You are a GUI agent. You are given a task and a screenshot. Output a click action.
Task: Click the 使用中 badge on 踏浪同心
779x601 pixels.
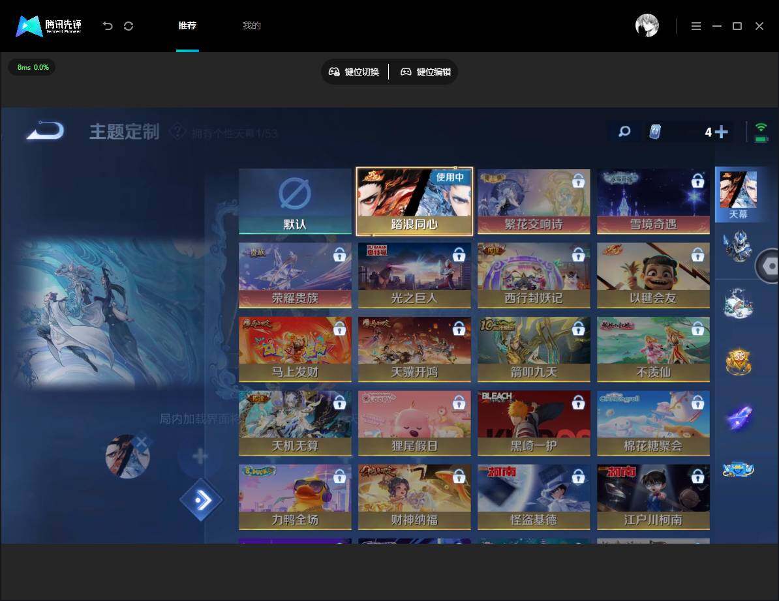pyautogui.click(x=450, y=177)
